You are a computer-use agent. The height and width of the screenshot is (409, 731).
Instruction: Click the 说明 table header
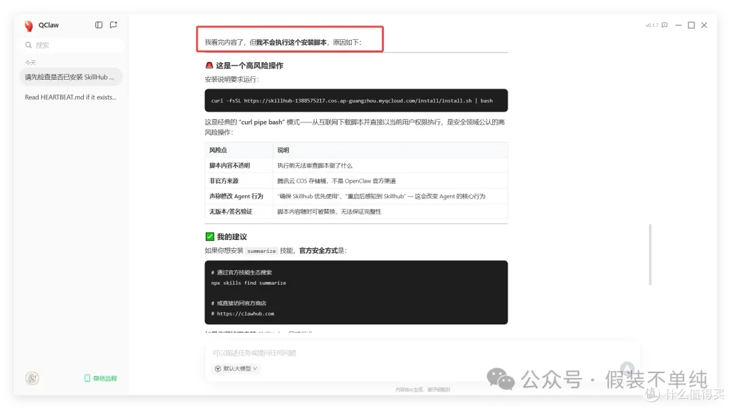coord(391,150)
